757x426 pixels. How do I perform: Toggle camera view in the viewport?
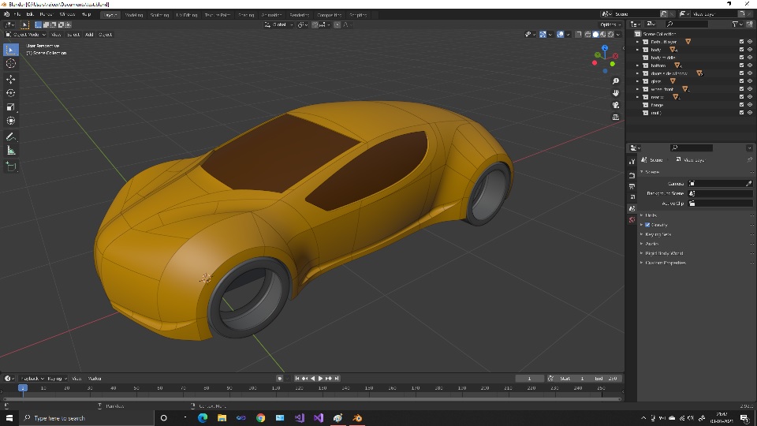[x=616, y=105]
